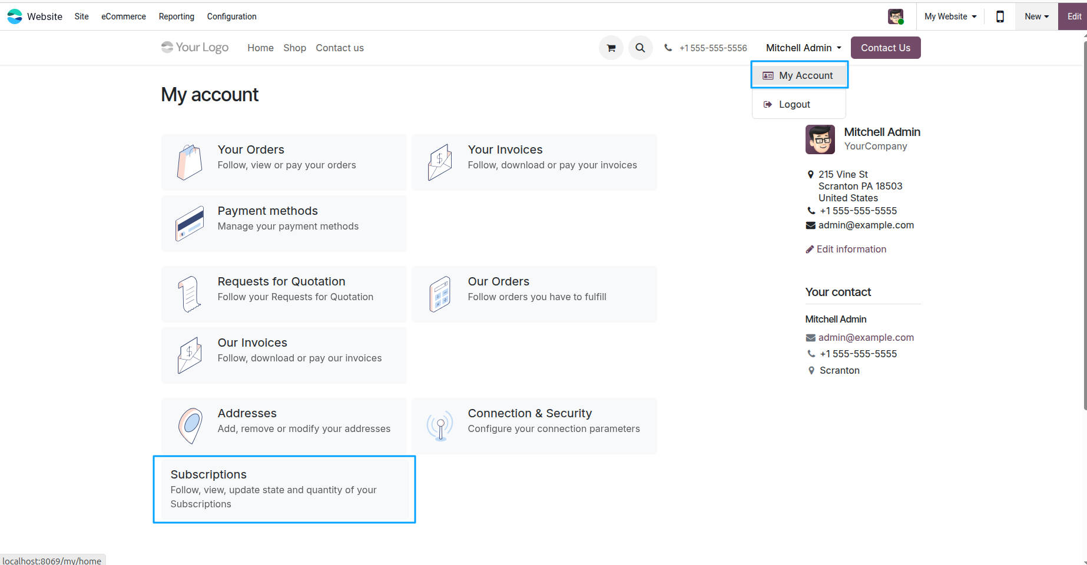Open the Odoo Website app logo
1087x565 pixels.
(x=15, y=16)
